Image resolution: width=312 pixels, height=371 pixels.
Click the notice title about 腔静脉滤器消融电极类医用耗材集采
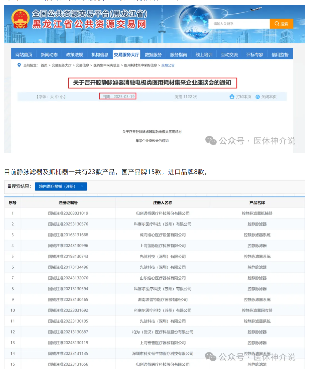point(152,83)
